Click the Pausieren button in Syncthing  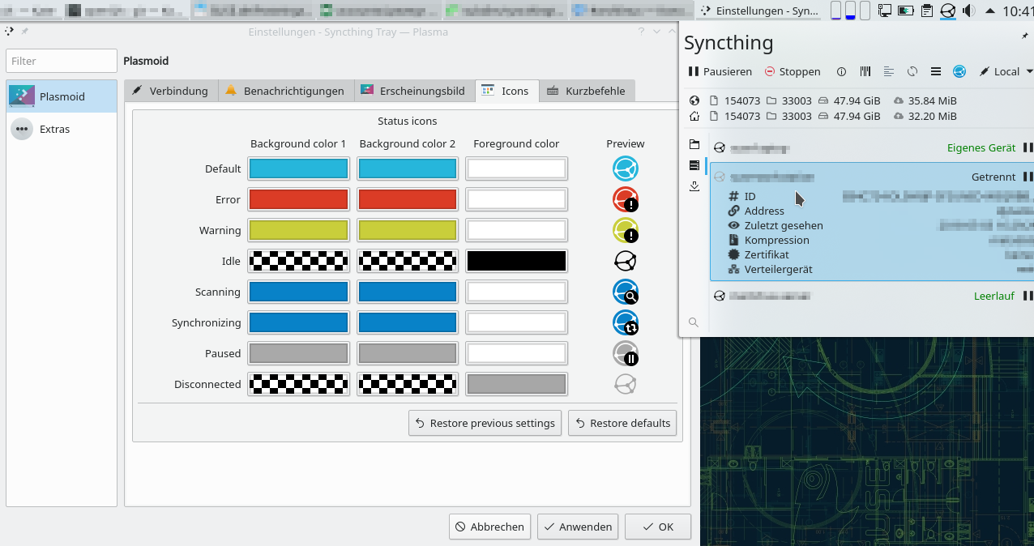720,71
